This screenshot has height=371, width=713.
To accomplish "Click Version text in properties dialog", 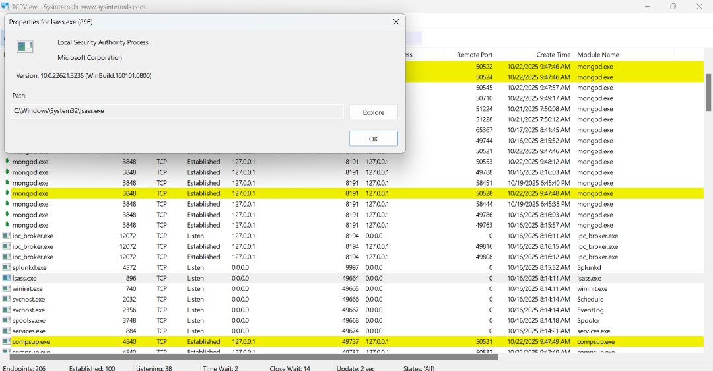I will [84, 76].
